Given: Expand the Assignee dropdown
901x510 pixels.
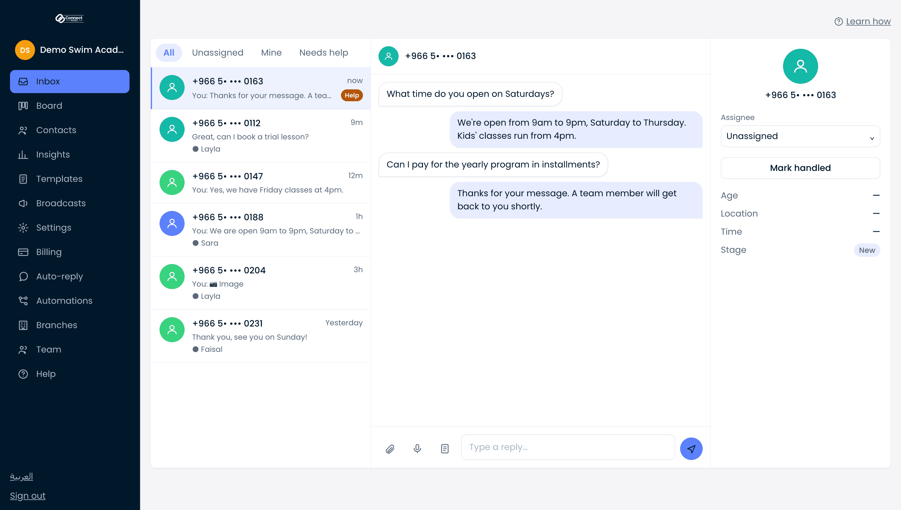Looking at the screenshot, I should (x=800, y=136).
